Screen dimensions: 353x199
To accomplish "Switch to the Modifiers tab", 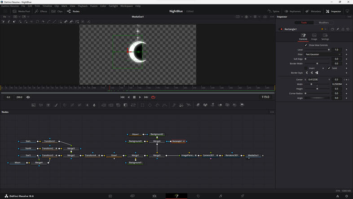I will [x=323, y=23].
